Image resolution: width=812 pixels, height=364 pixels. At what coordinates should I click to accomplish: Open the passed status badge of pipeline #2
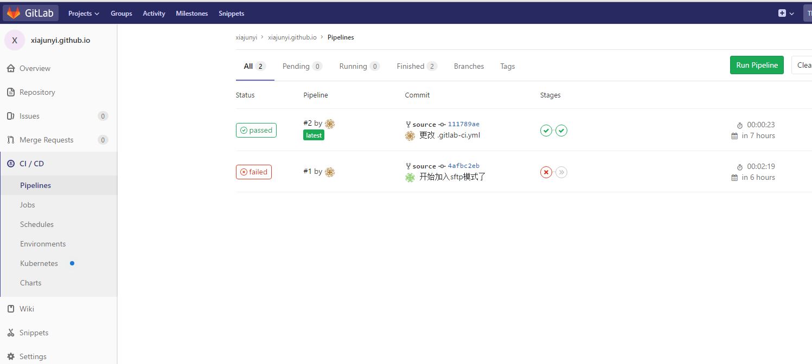(256, 130)
